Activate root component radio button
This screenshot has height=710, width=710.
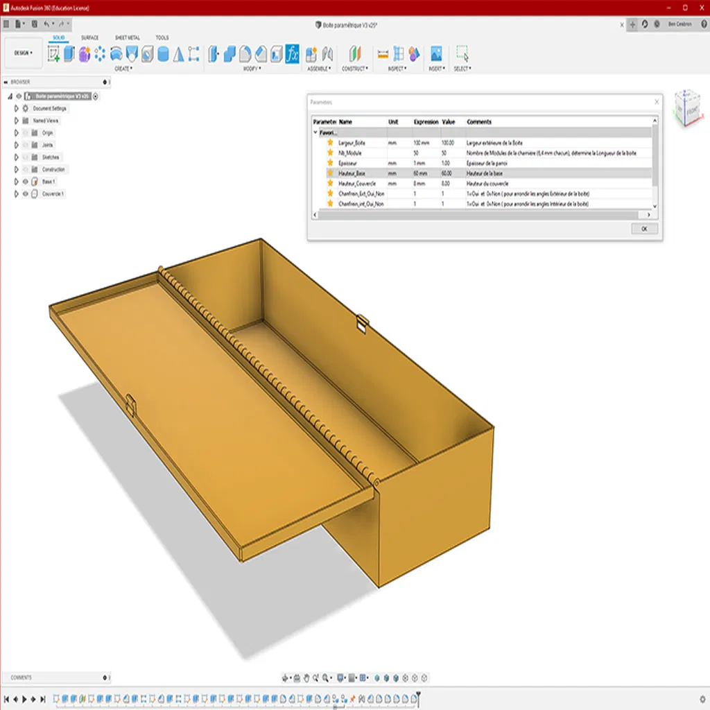[x=96, y=96]
